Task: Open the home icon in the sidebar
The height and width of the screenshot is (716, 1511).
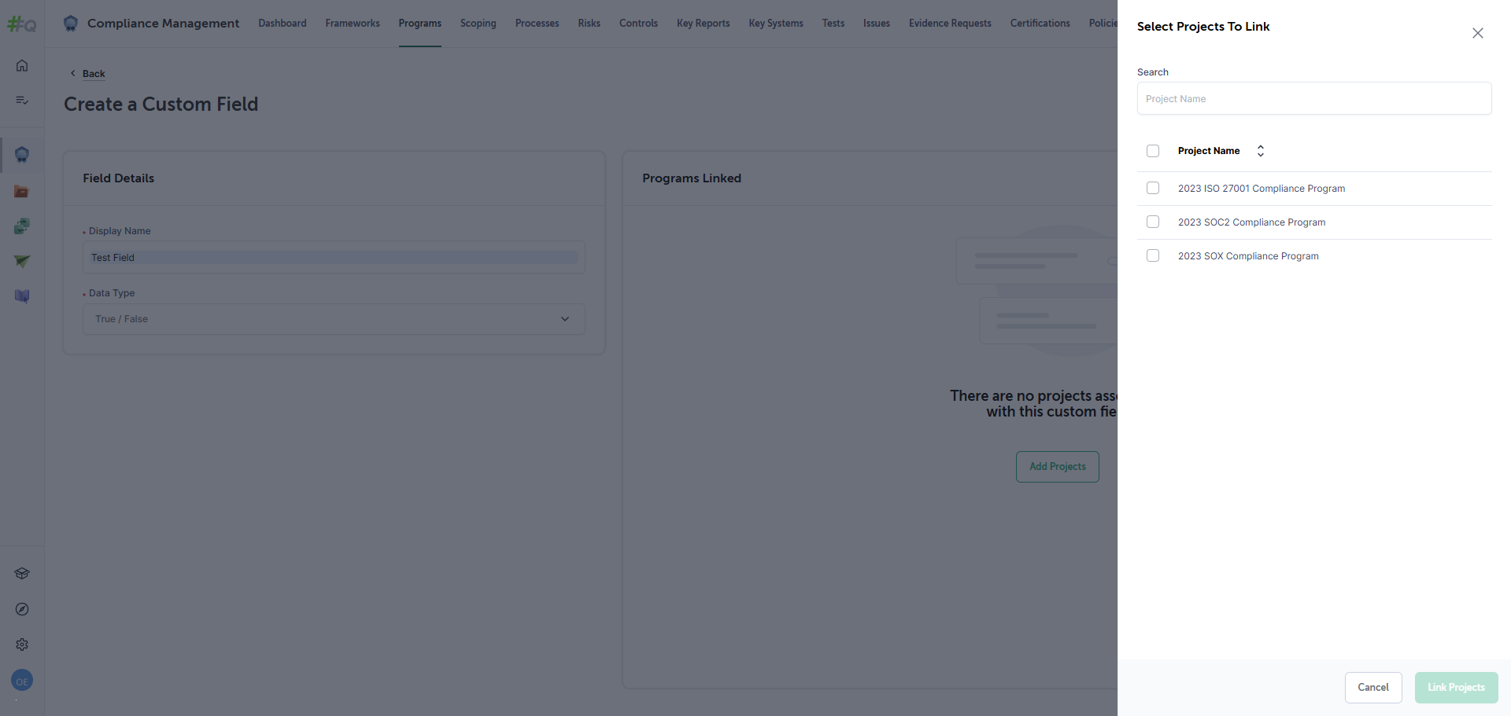Action: 22,65
